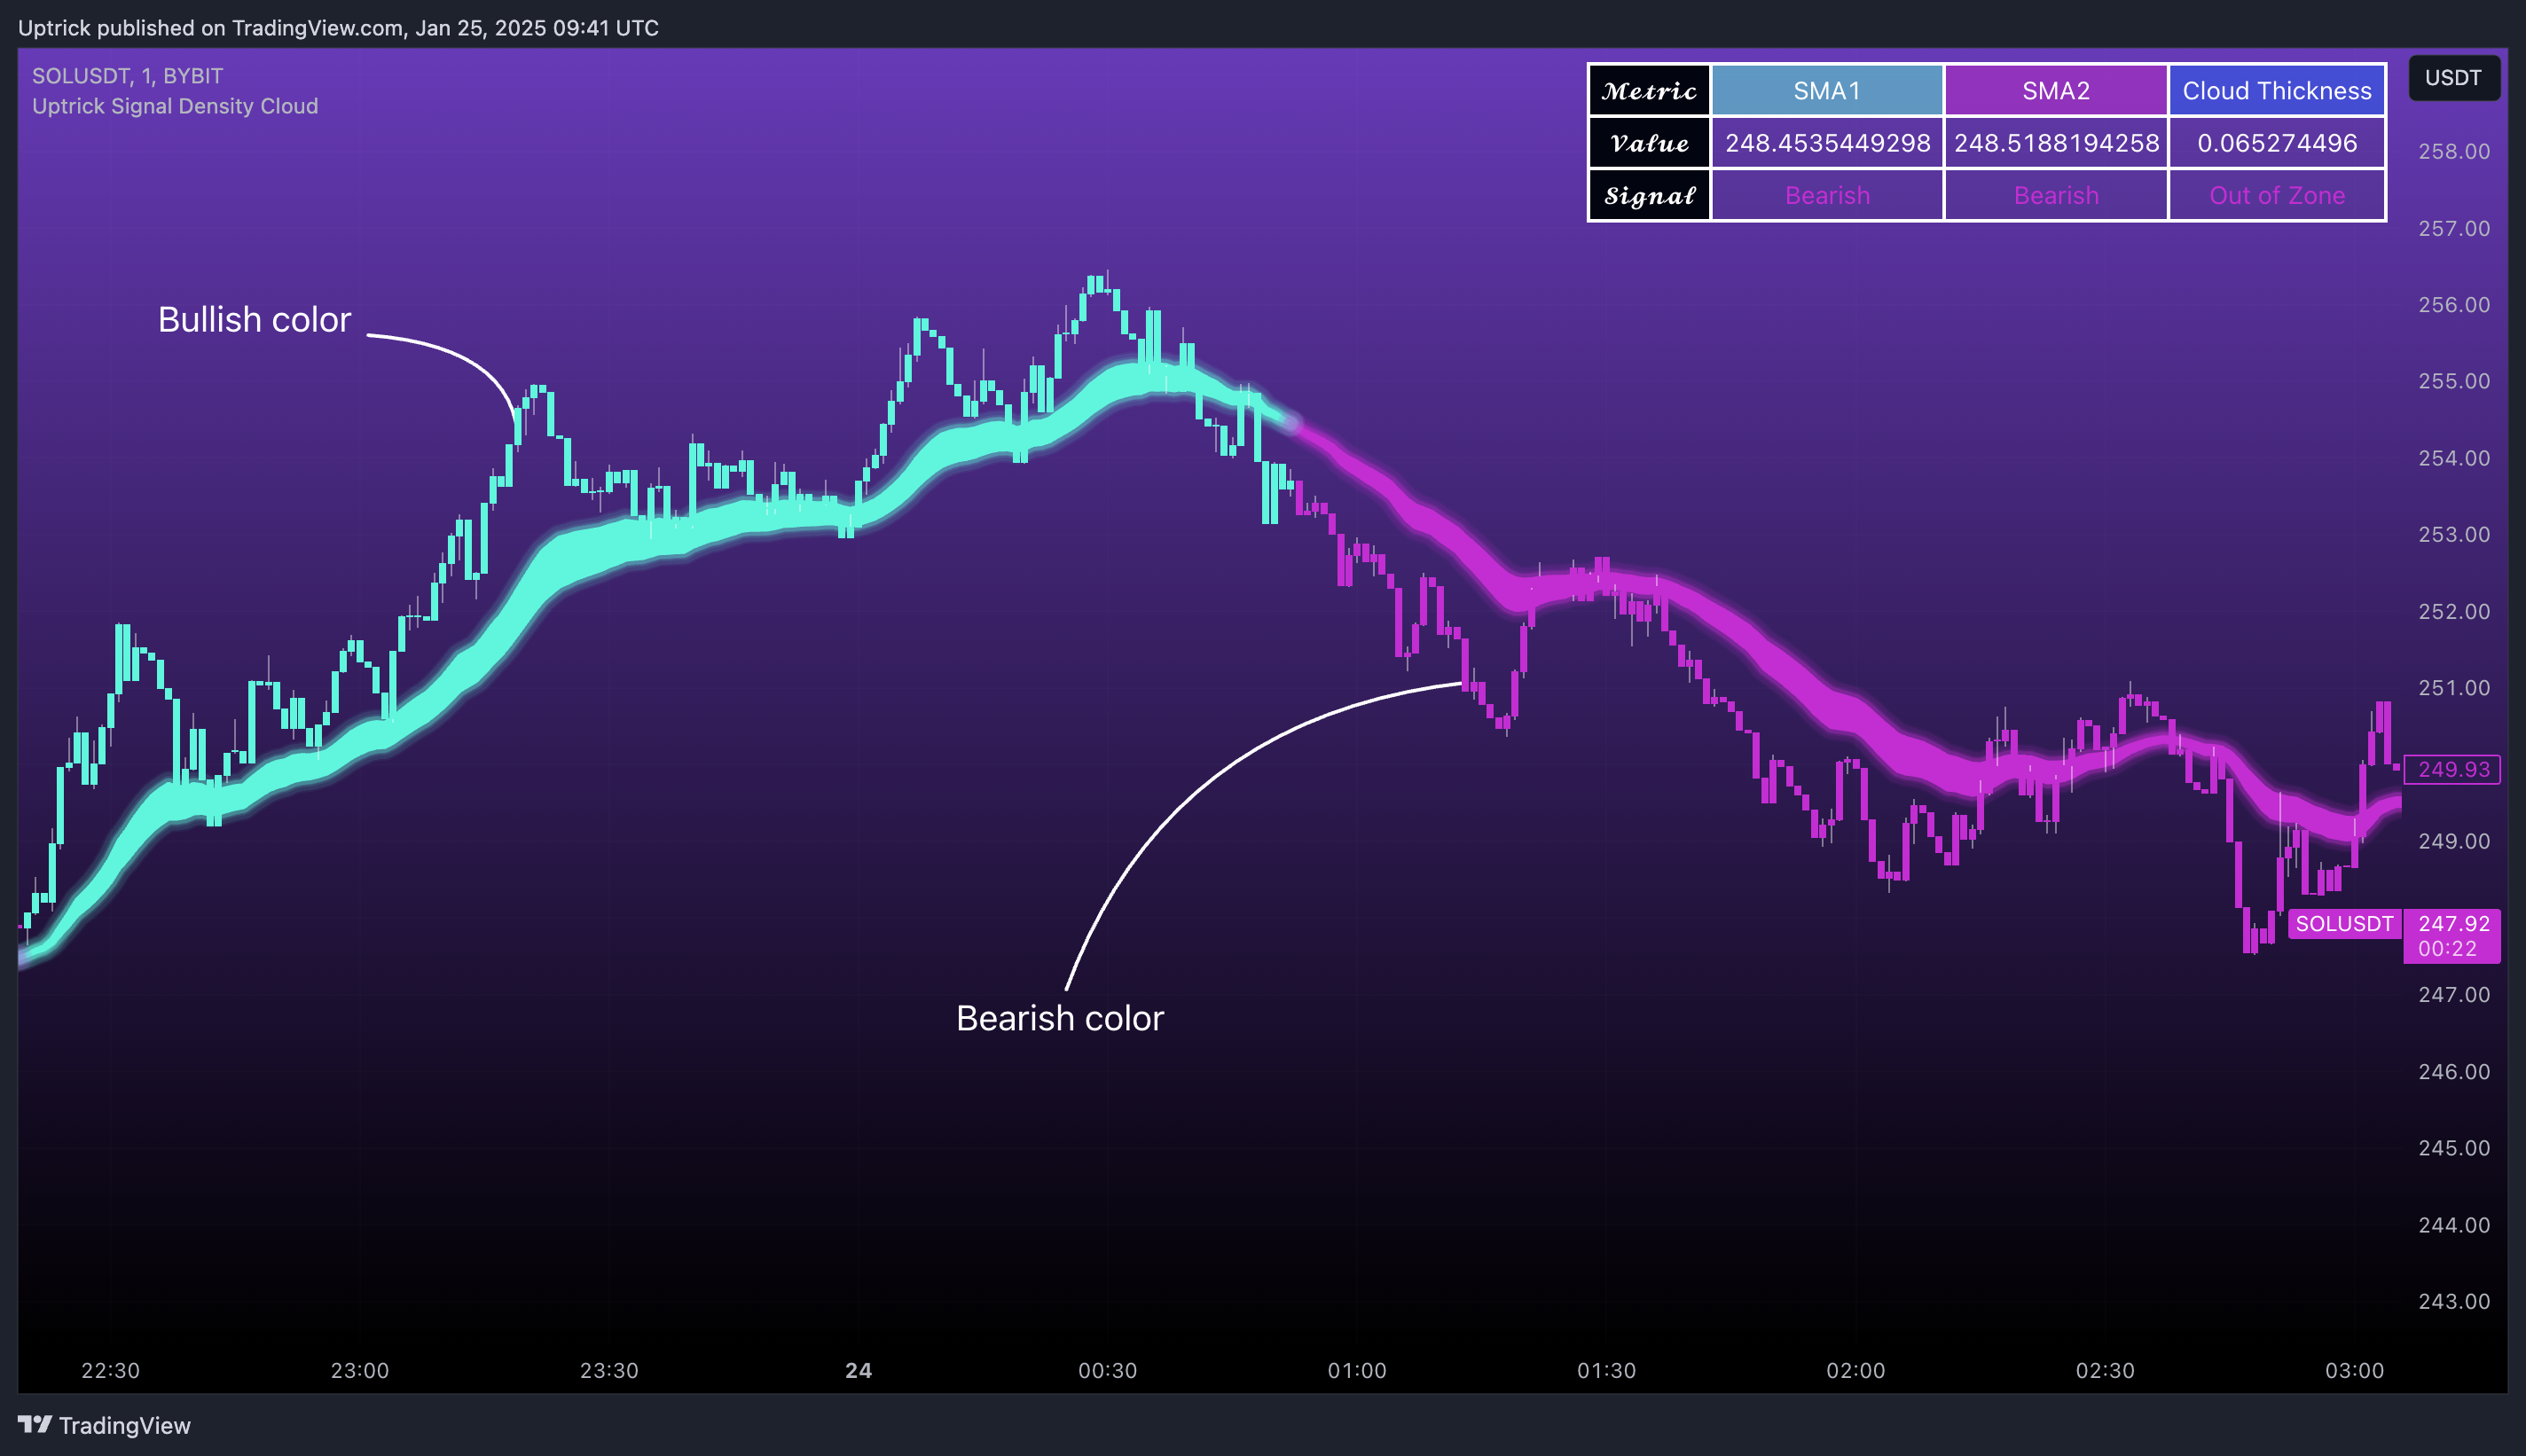This screenshot has width=2526, height=1456.
Task: Click the 01:00 time axis label
Action: pos(1357,1371)
